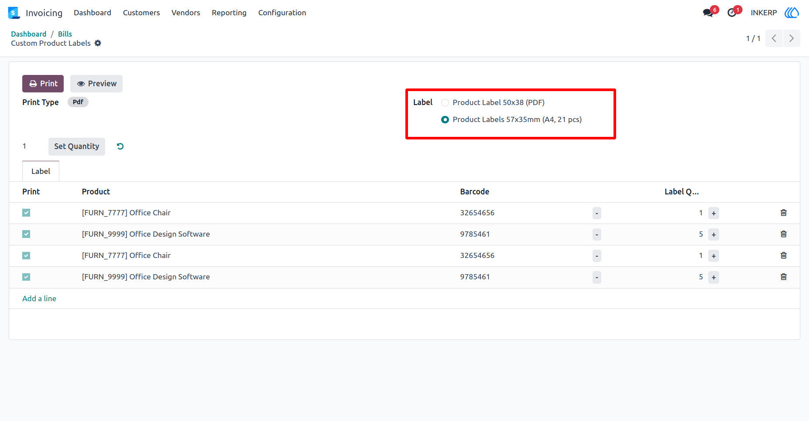Open the activities clock icon
Screen dimensions: 809x421
[732, 13]
